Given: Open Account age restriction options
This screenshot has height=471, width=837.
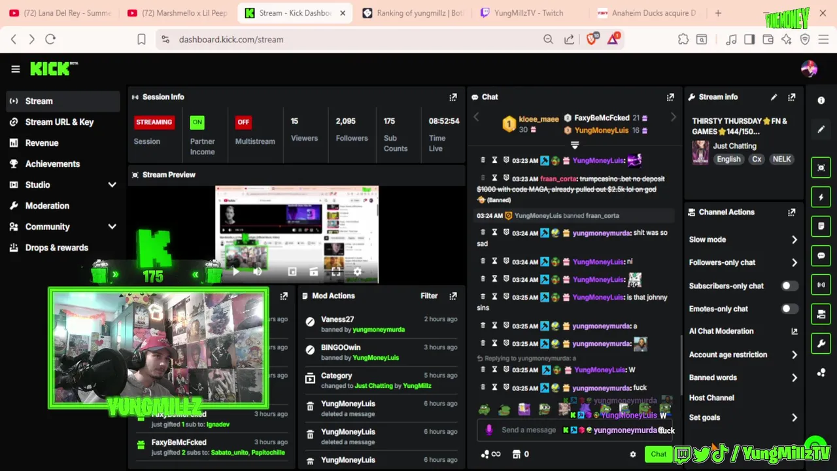Looking at the screenshot, I should click(743, 355).
